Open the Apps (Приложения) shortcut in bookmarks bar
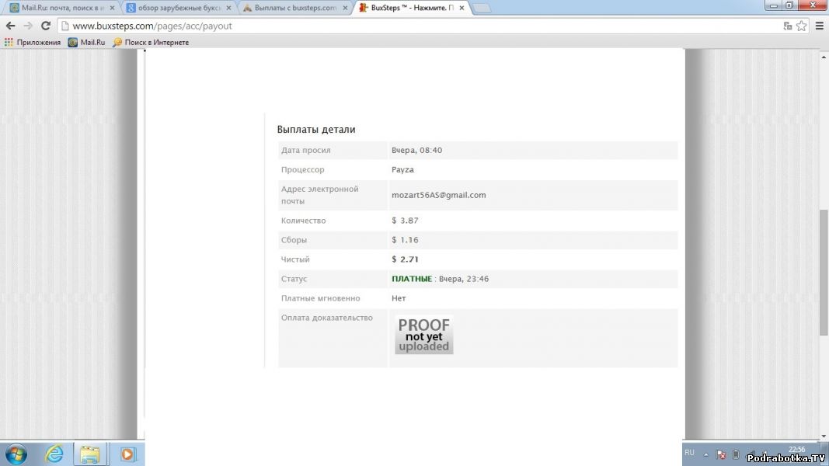 coord(33,42)
